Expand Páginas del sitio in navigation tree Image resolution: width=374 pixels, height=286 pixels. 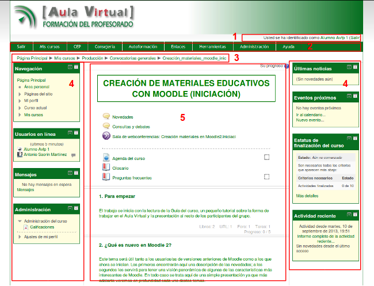click(x=20, y=93)
